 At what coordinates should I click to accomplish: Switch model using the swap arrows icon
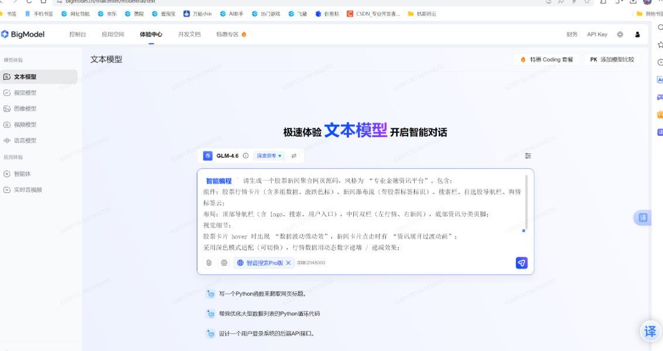coord(294,156)
